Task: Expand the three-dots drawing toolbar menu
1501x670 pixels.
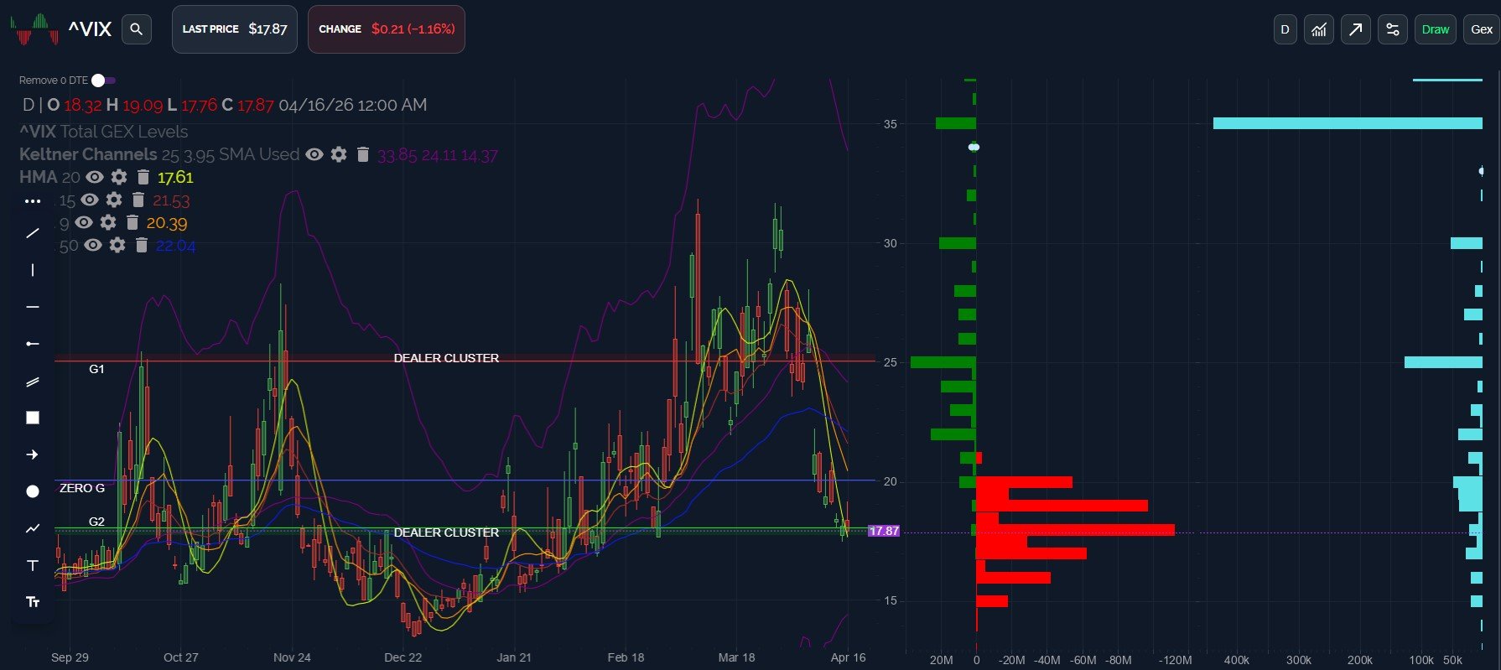Action: coord(33,201)
